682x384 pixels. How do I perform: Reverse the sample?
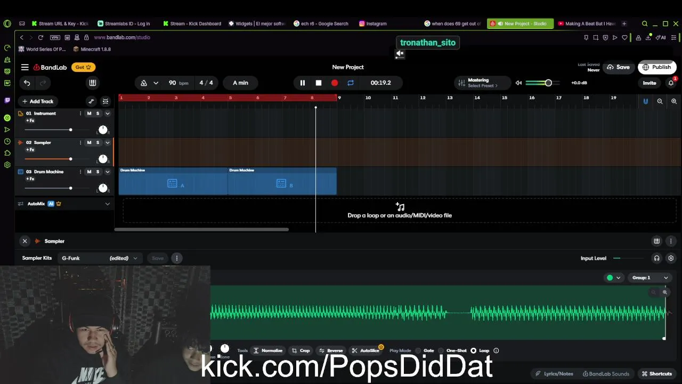point(330,350)
